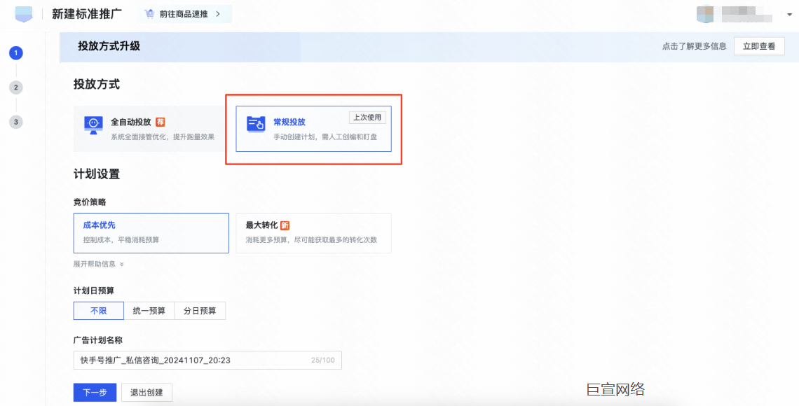799x406 pixels.
Task: Go to step 3 in the step indicator
Action: point(16,122)
